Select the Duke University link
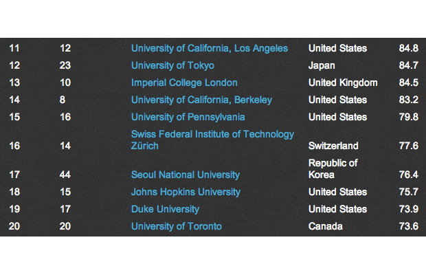426x275 pixels. click(165, 209)
